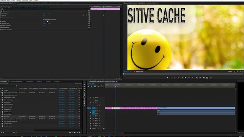Viewport: 244px width, 137px height.
Task: Toggle Effect Controls timeline view arrow
Action: click(x=89, y=7)
